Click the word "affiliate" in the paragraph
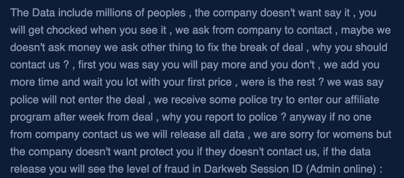 point(359,100)
